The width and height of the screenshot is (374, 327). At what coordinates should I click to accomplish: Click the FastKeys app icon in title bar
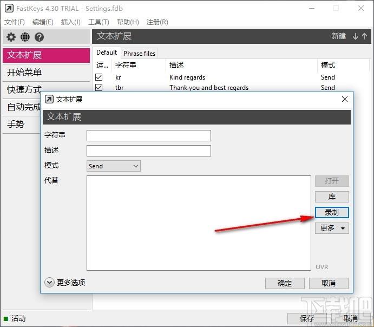9,9
